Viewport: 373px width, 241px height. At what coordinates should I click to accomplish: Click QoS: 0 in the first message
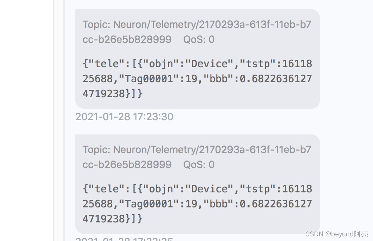[x=199, y=39]
